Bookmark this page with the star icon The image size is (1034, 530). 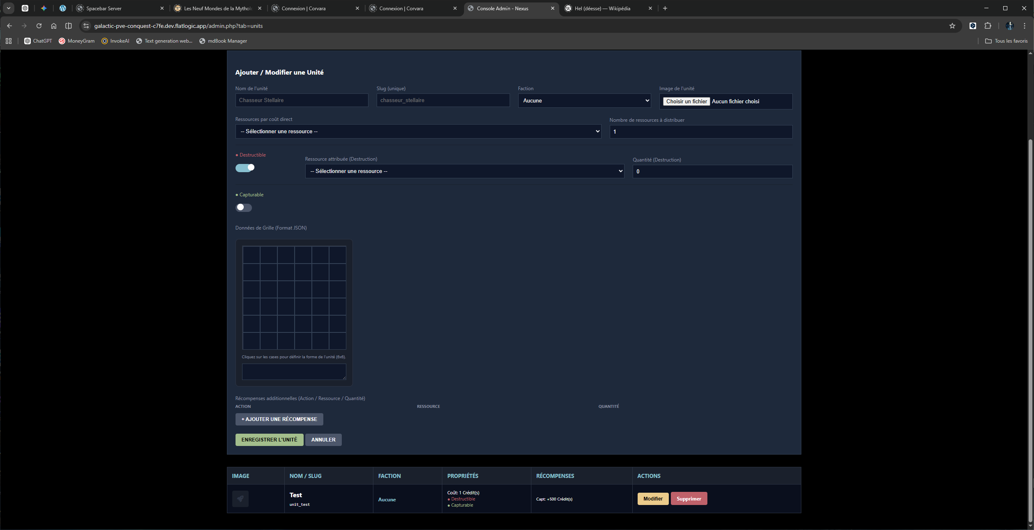tap(952, 26)
